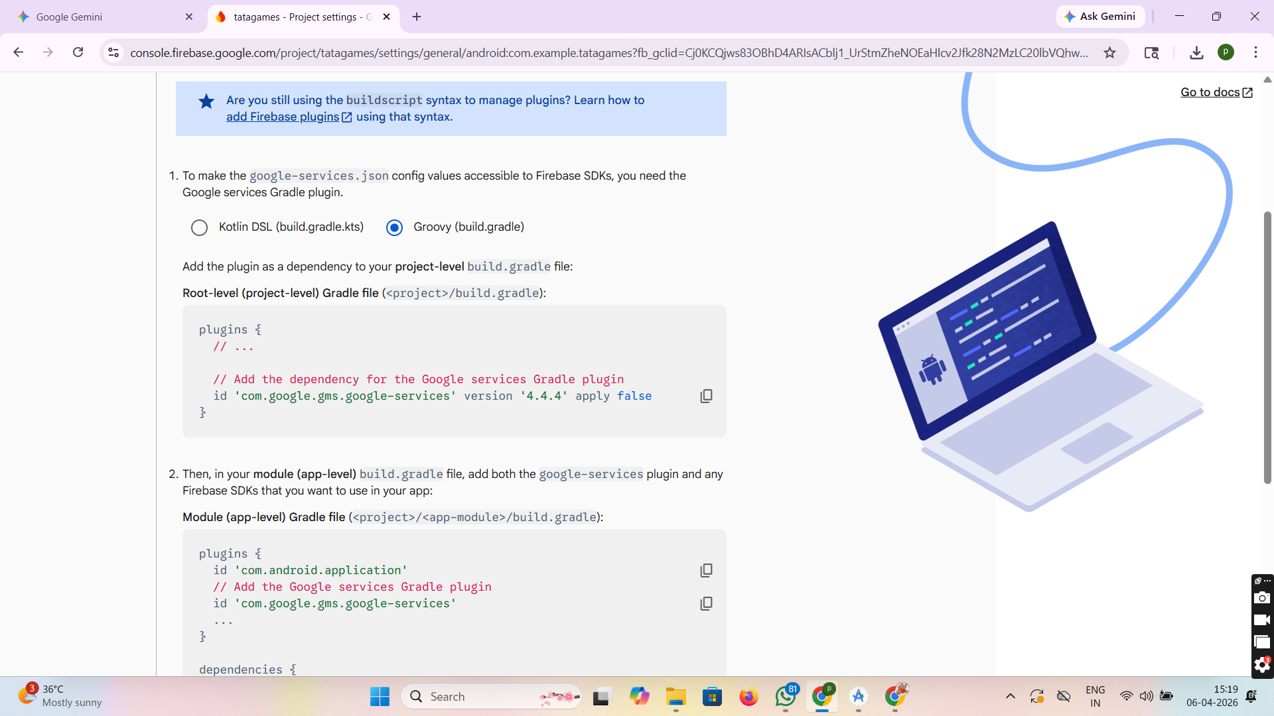
Task: Click the Firebase console URL address bar
Action: click(608, 52)
